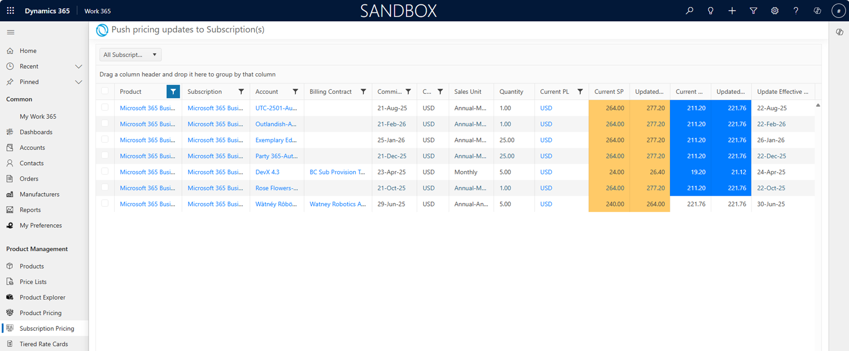Viewport: 849px width, 351px height.
Task: Filter the Commitment date column
Action: [409, 91]
